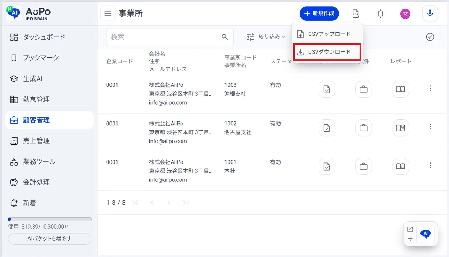The image size is (449, 257).
Task: Click the external-link icon in AI widget
Action: pos(410,229)
